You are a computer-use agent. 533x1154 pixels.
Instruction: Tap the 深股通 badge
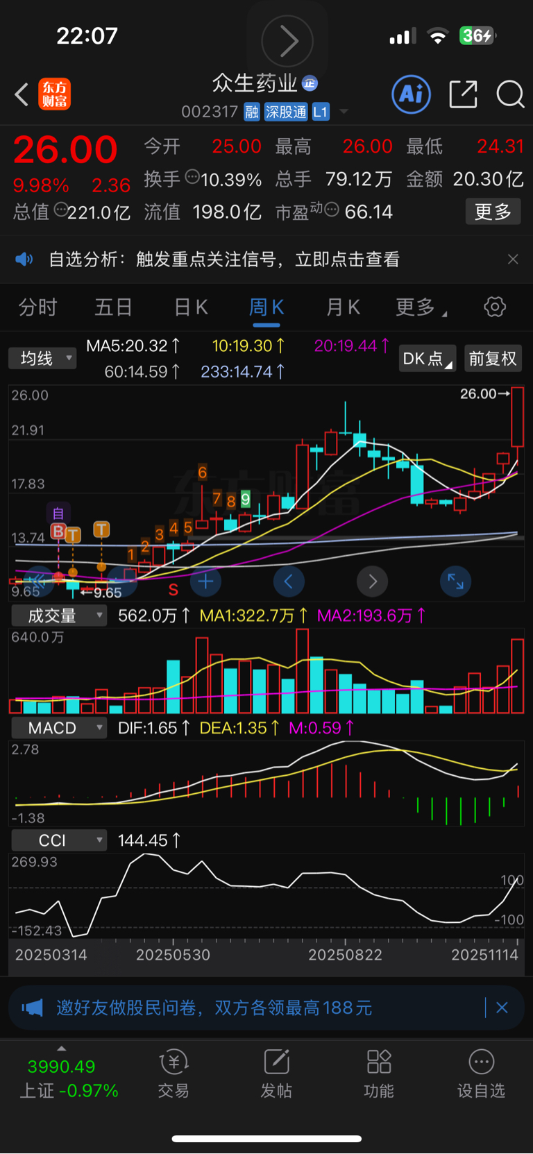click(x=286, y=112)
